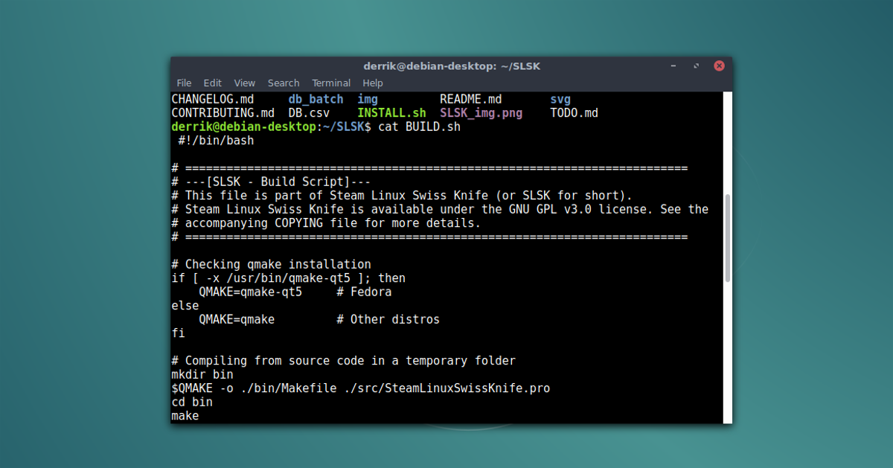The width and height of the screenshot is (893, 468).
Task: Minimize the terminal window
Action: 675,65
